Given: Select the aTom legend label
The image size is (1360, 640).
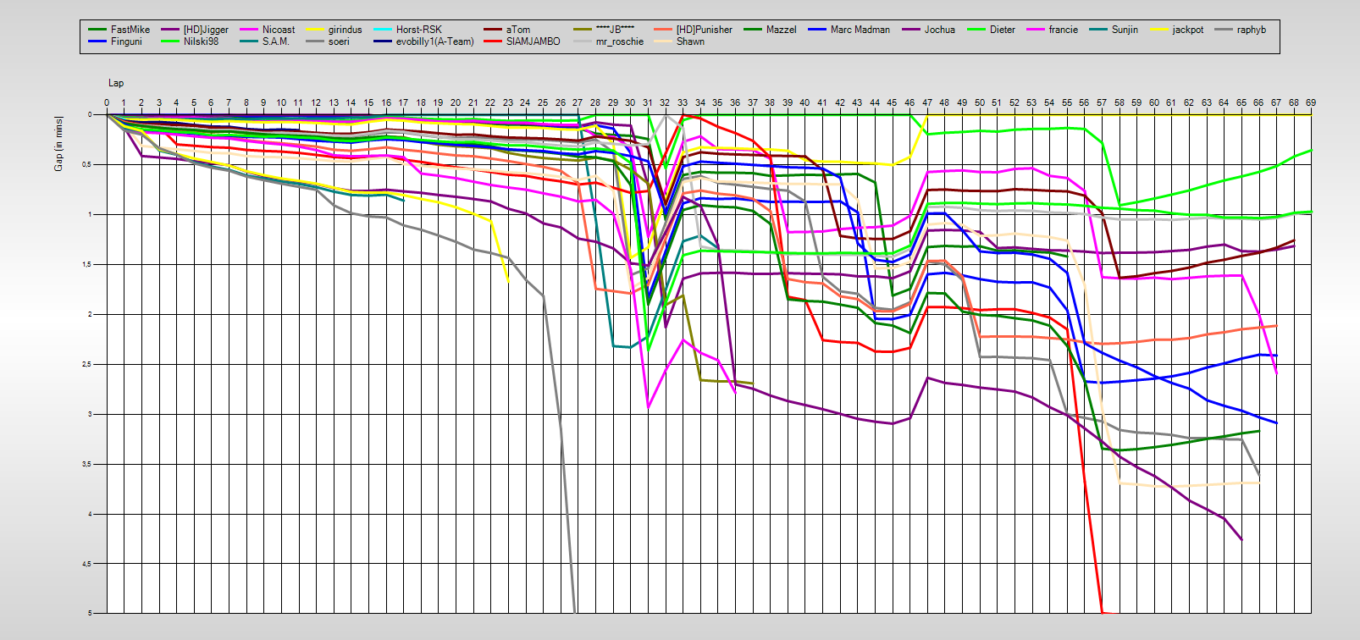Looking at the screenshot, I should [517, 30].
